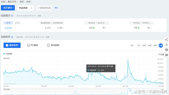Click the 移动环比 header

pyautogui.click(x=146, y=23)
